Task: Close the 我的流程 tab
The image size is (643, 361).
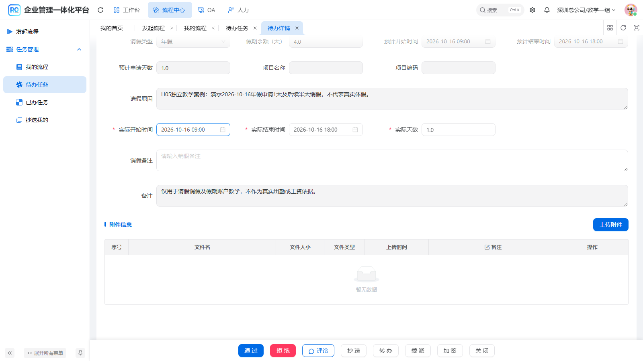Action: (213, 28)
